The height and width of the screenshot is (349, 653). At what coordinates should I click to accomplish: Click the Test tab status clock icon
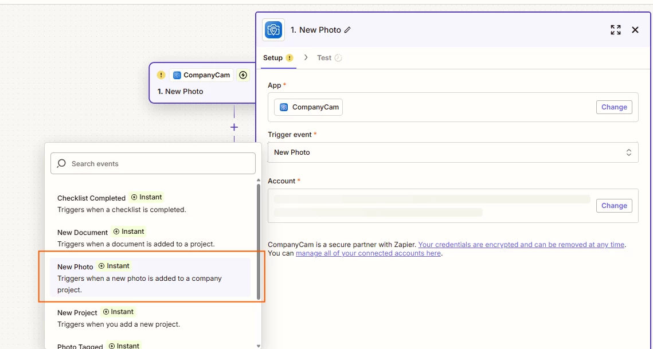[338, 58]
